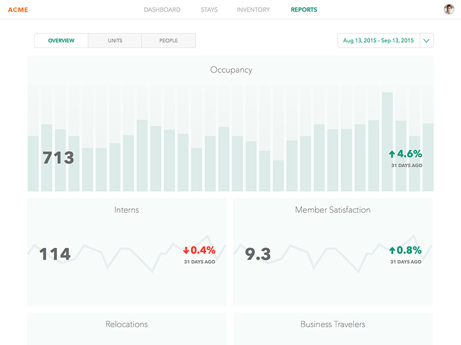Click the green up arrow beside 4.6%
Screen dimensions: 461x345
(392, 154)
